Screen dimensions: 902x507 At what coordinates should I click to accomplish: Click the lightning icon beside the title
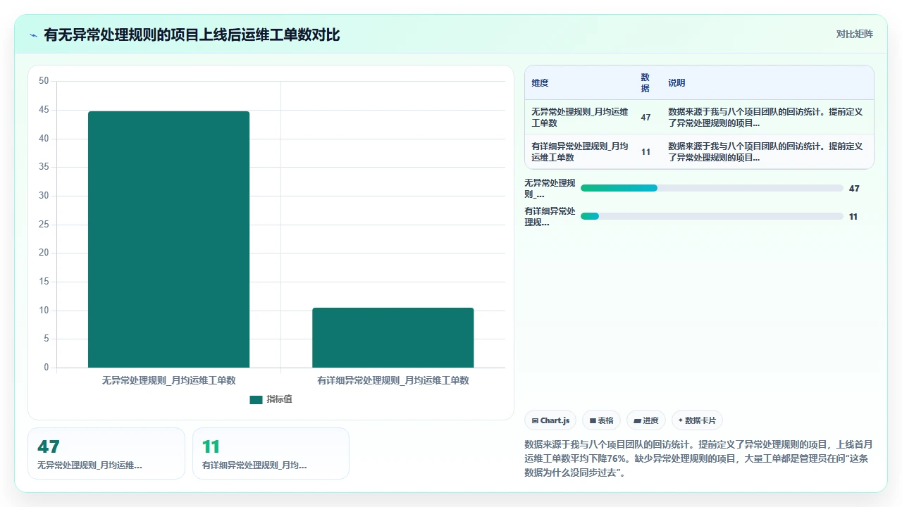click(34, 35)
